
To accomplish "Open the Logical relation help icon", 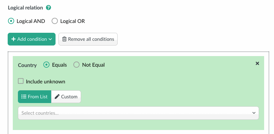I will pos(48,8).
